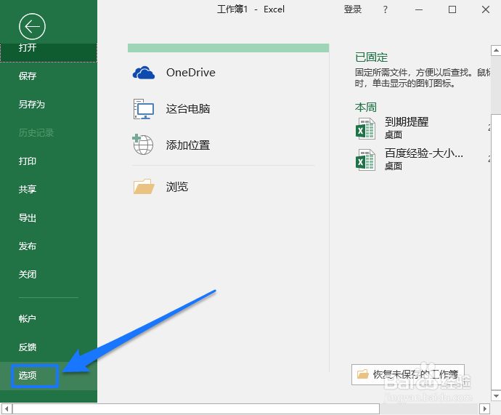Select the OneDrive location label
The width and height of the screenshot is (501, 415).
point(191,73)
